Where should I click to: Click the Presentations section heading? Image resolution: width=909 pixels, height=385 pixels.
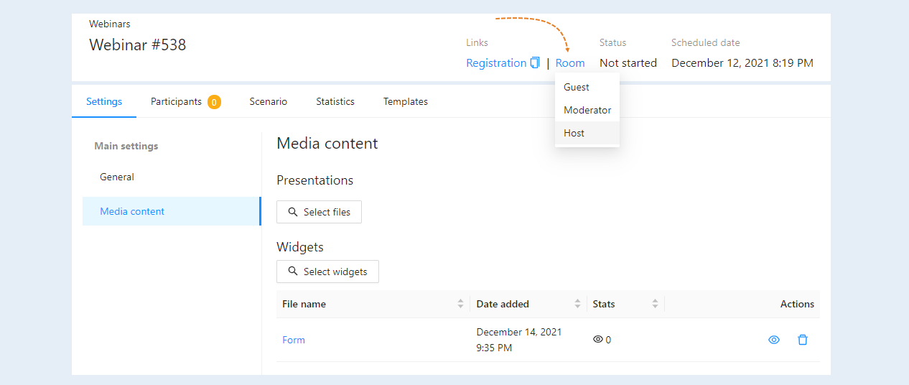click(x=314, y=180)
